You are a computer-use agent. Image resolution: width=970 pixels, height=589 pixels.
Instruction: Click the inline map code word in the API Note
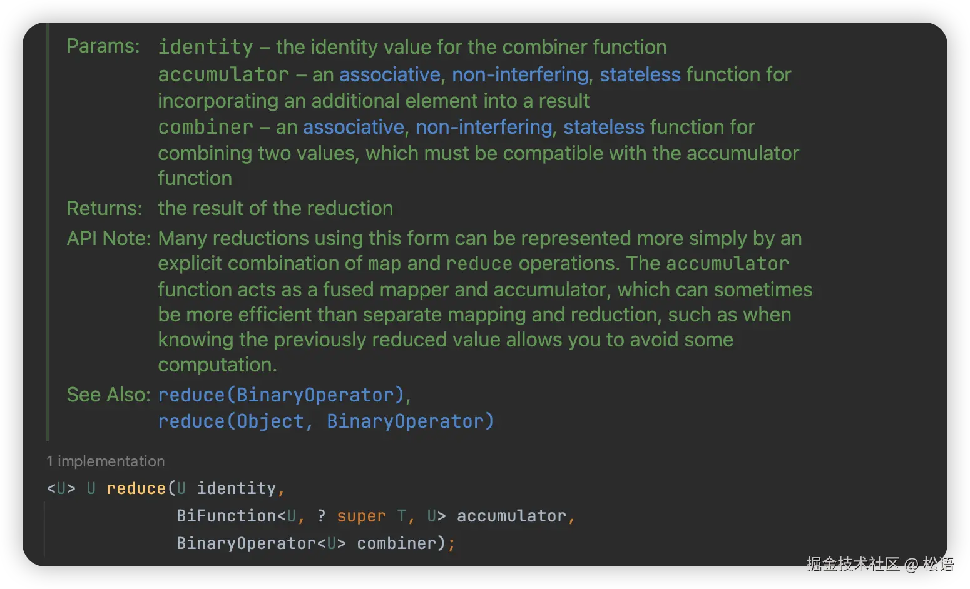pyautogui.click(x=384, y=264)
